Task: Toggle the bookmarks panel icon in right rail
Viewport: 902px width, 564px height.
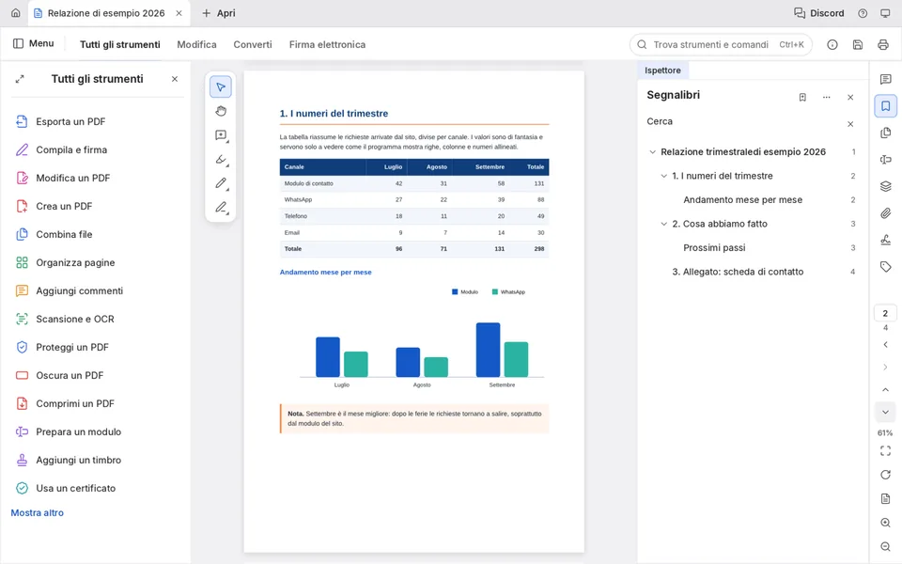Action: click(885, 106)
